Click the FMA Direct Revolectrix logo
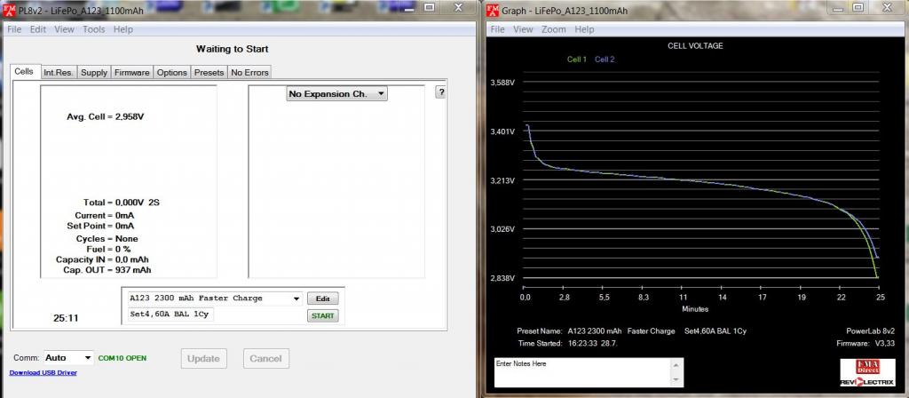This screenshot has height=398, width=909. [x=860, y=370]
